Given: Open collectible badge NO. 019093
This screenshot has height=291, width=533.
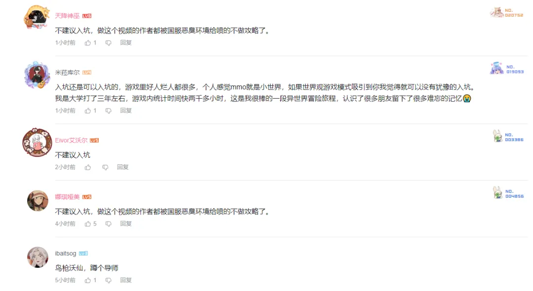Looking at the screenshot, I should (507, 69).
